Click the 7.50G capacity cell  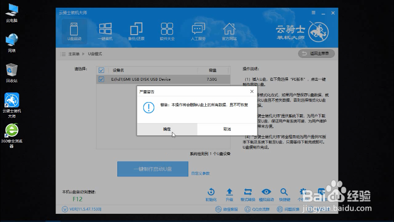point(212,79)
